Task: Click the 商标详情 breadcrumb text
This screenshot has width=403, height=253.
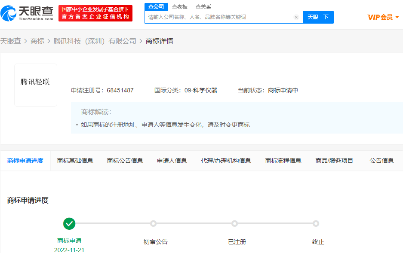Action: pos(159,41)
